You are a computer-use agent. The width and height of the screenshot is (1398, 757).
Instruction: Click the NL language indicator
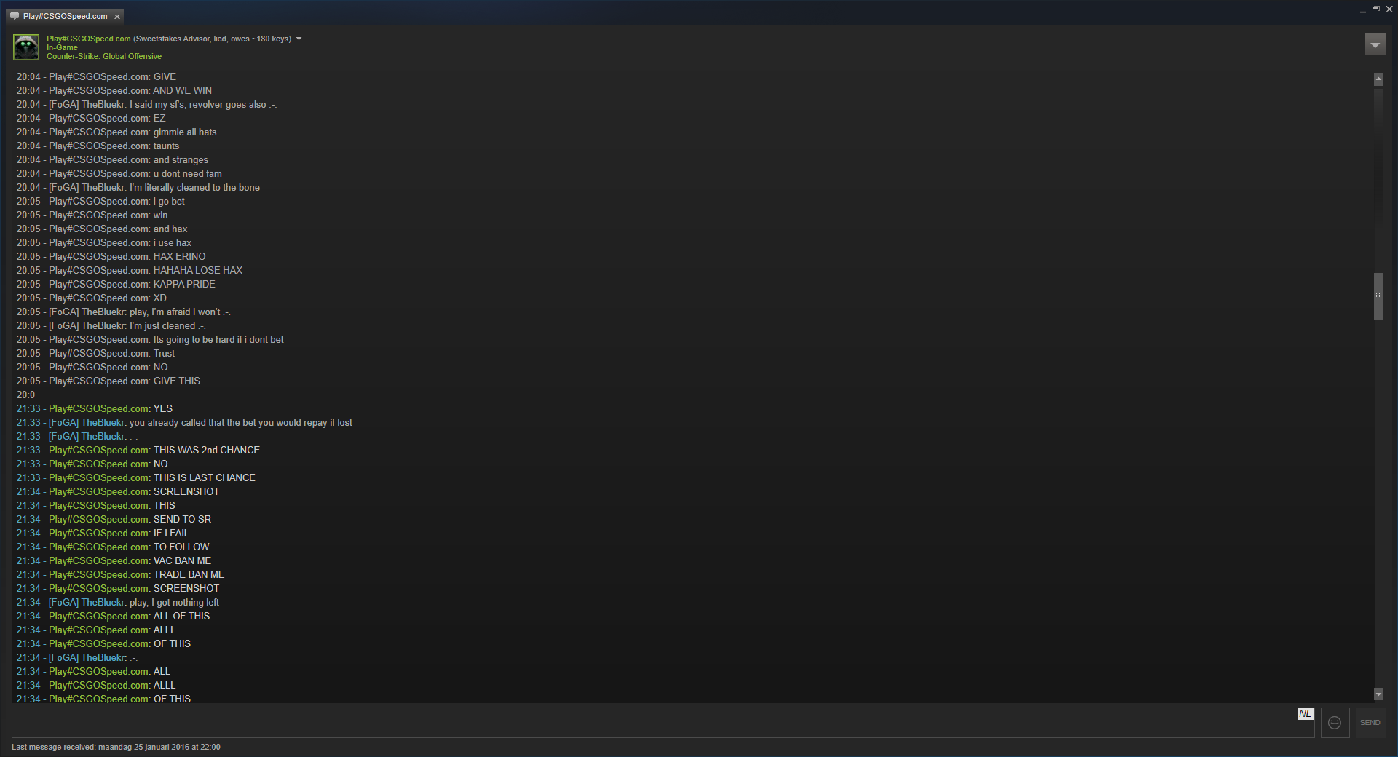click(x=1306, y=714)
